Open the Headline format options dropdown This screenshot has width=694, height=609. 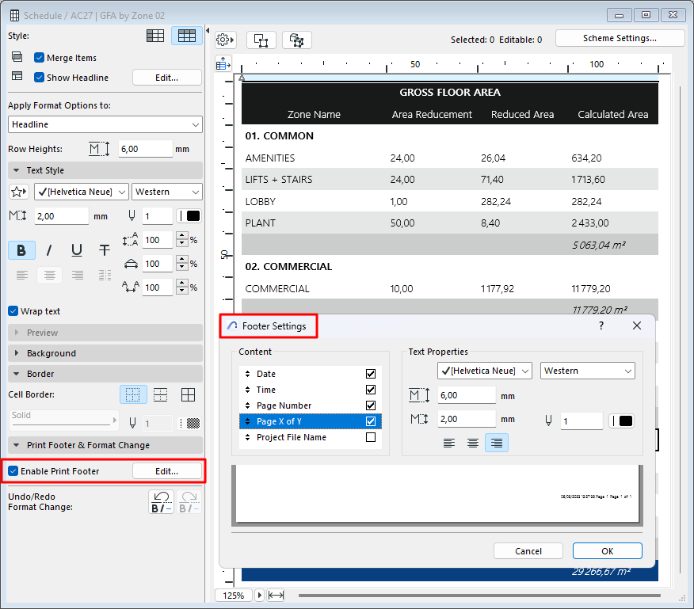105,124
